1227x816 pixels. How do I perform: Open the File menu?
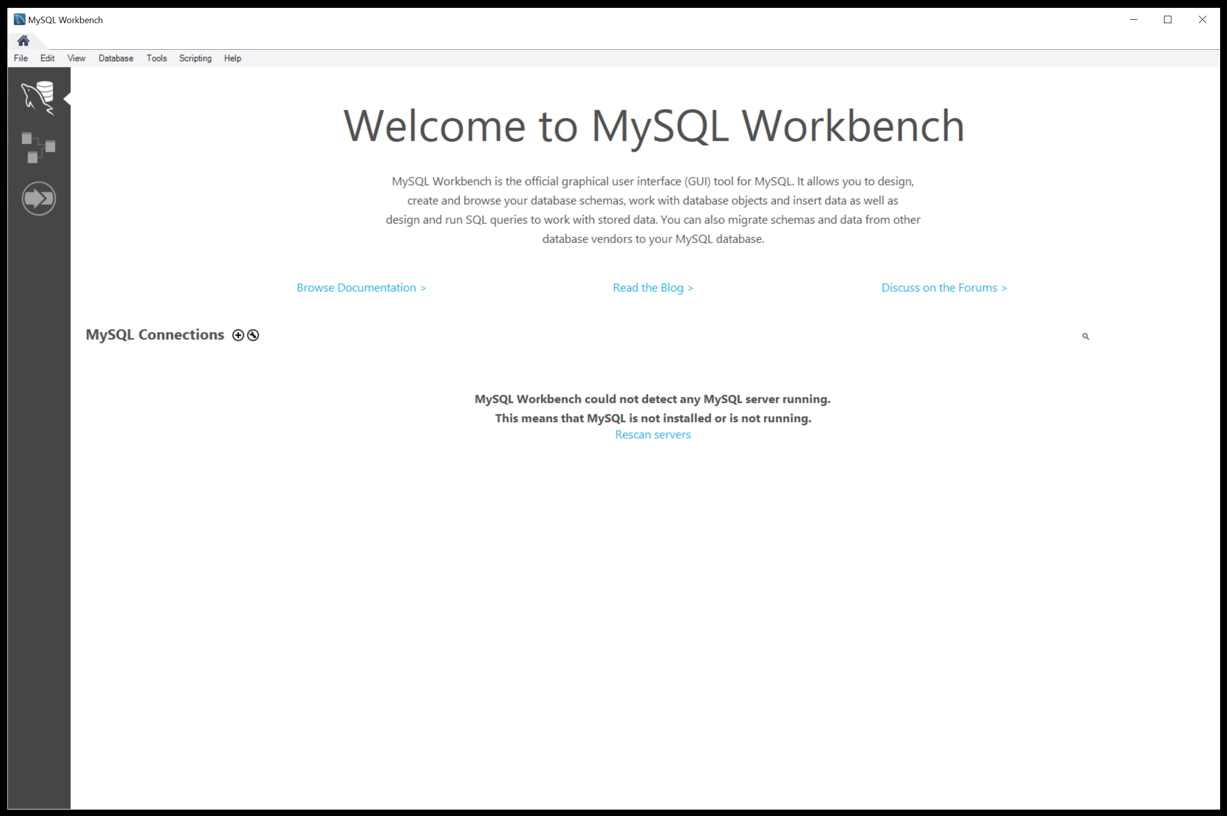click(x=21, y=58)
